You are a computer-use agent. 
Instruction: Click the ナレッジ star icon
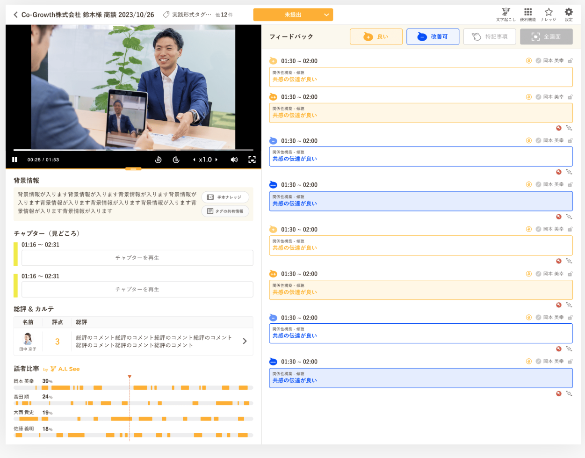[x=549, y=13]
